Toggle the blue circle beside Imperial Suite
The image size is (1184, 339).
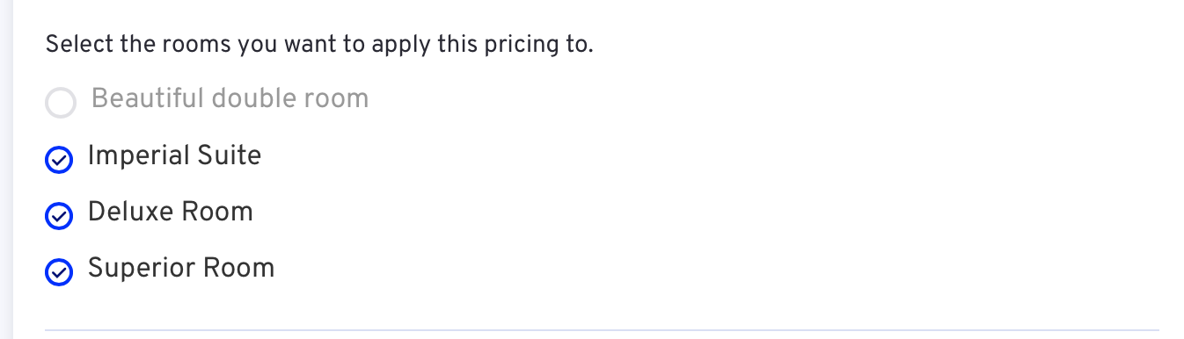(x=58, y=160)
